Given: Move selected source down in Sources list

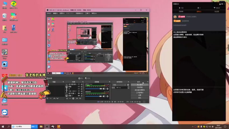Looking at the screenshot, I should (x=80, y=99).
